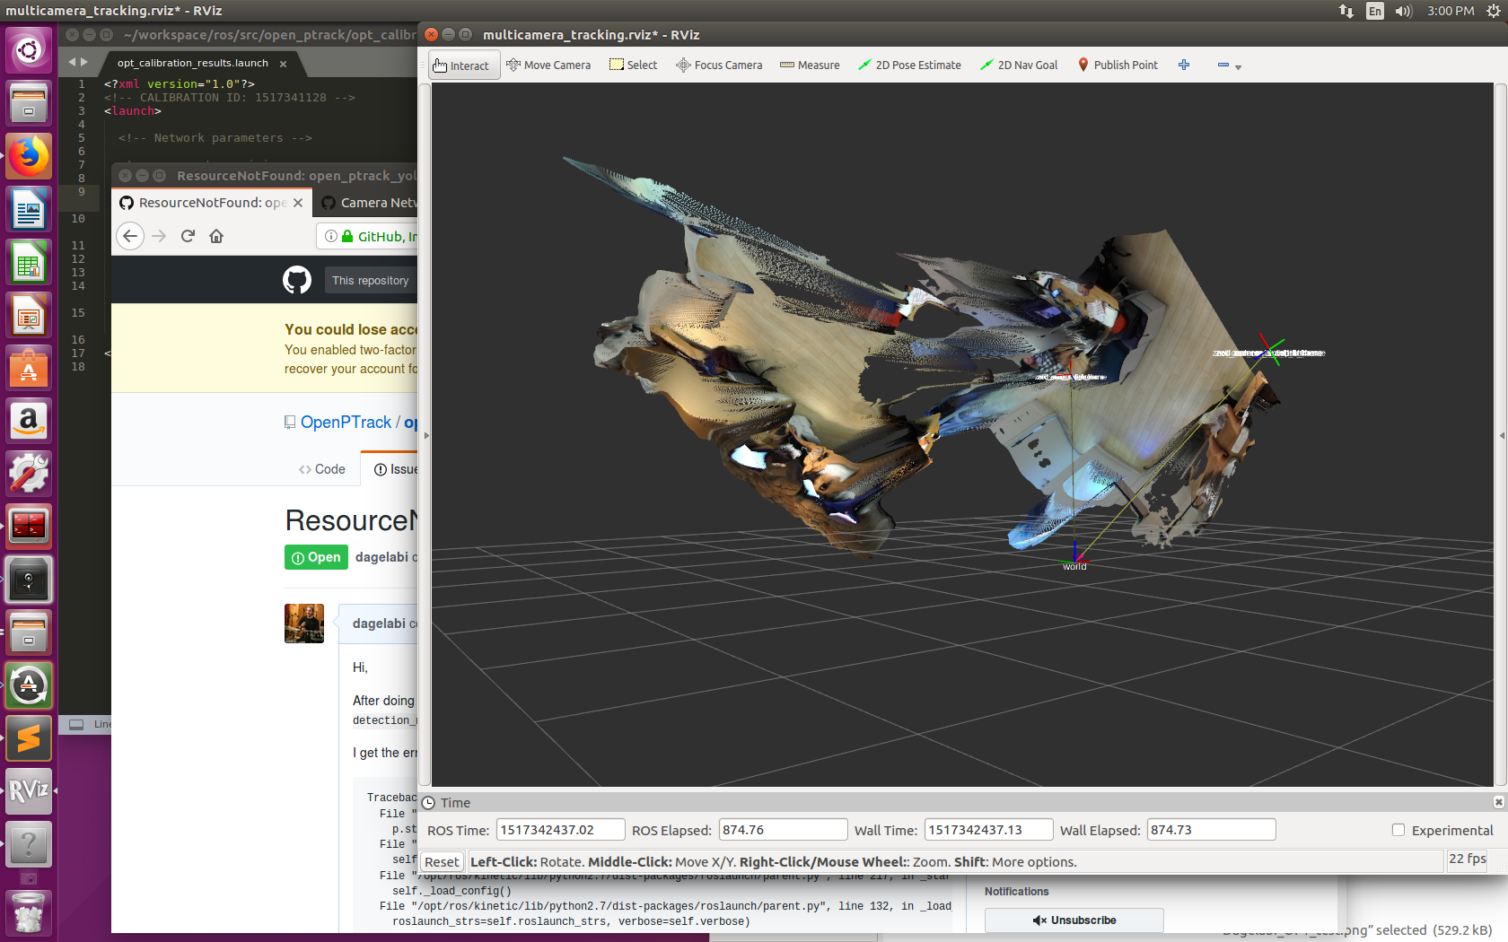Activate the Publish Point tool
This screenshot has height=942, width=1508.
coord(1118,65)
